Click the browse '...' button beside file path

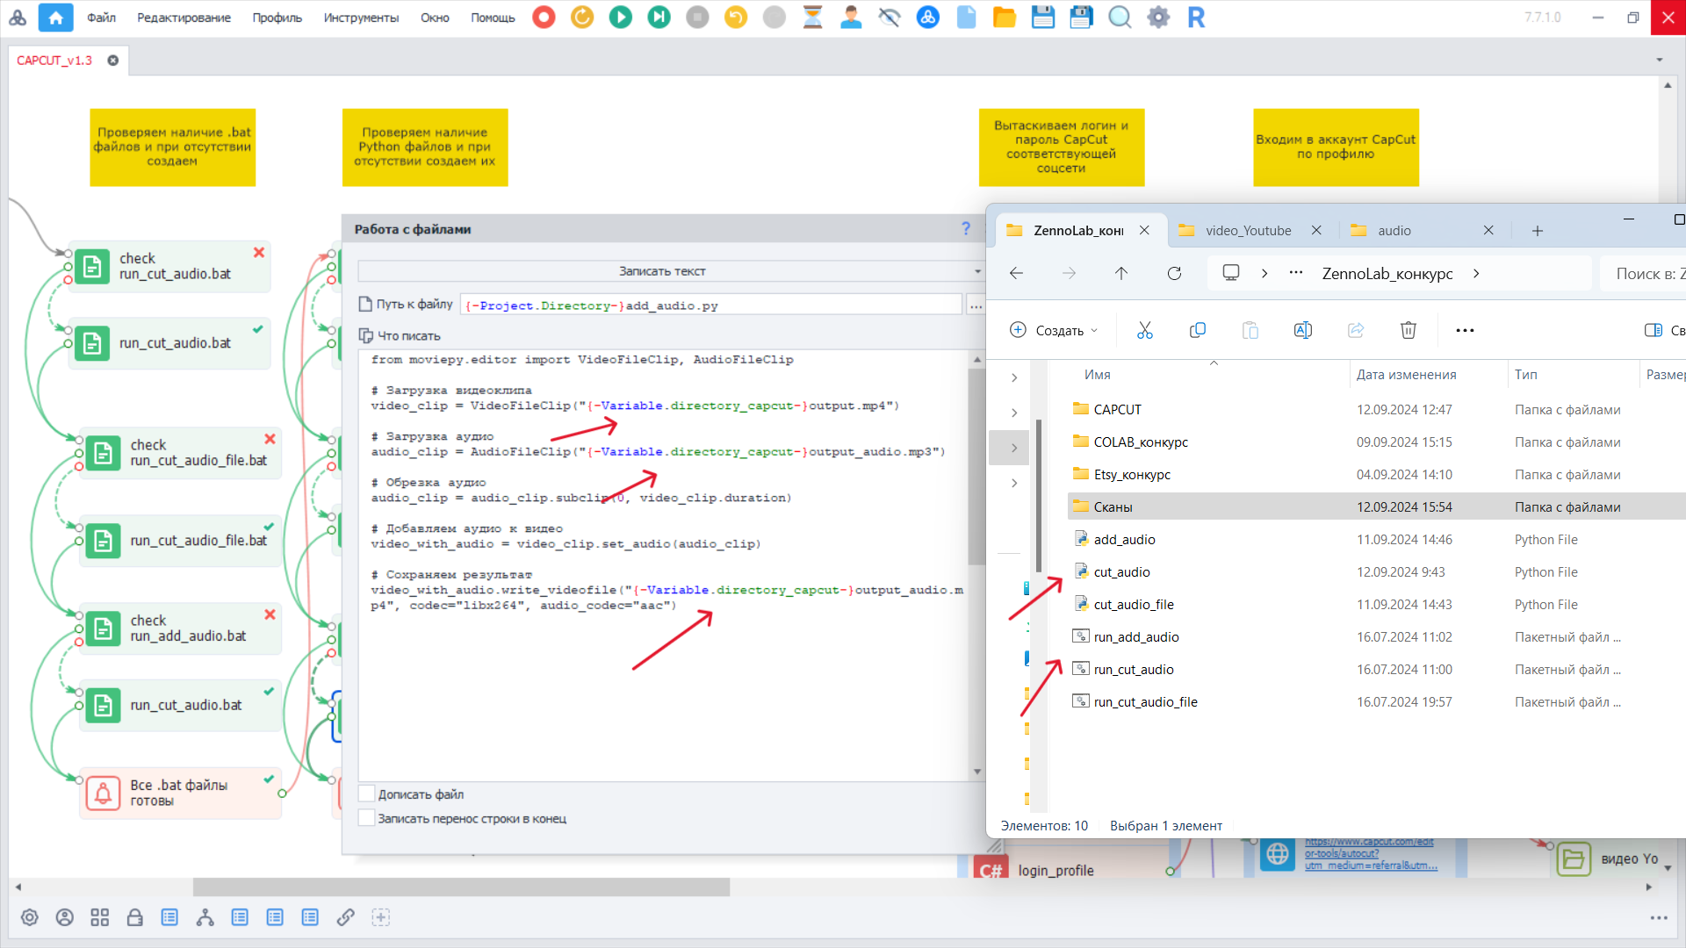(x=976, y=305)
